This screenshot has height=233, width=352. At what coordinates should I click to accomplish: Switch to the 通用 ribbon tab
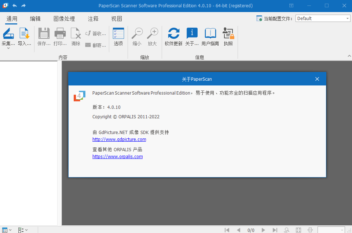[x=12, y=19]
